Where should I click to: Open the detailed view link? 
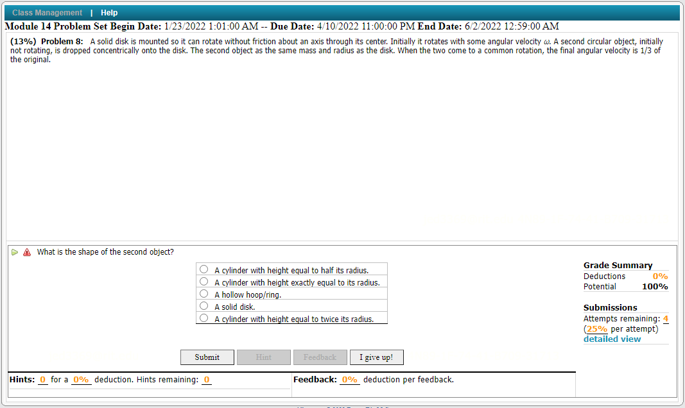612,339
